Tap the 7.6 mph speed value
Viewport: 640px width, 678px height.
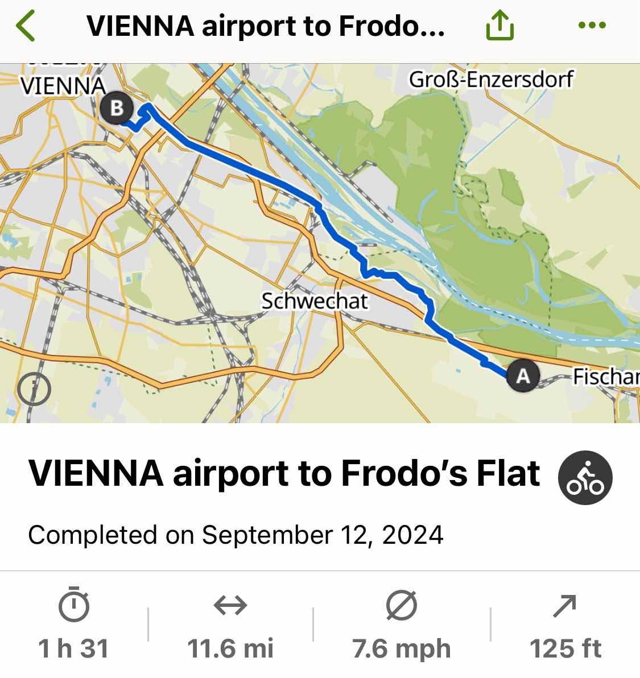tap(402, 649)
